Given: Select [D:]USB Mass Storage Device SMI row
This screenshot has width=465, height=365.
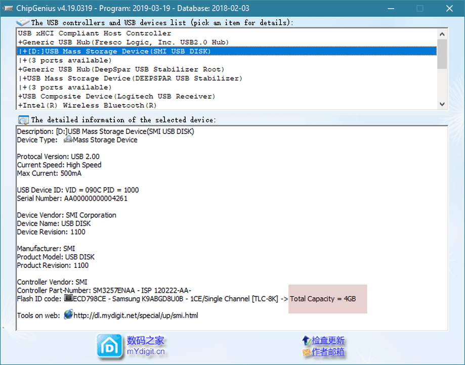Looking at the screenshot, I should (227, 51).
